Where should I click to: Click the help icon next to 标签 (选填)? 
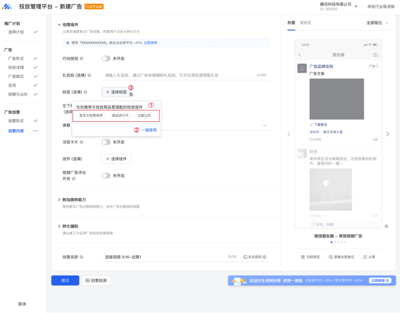[86, 92]
